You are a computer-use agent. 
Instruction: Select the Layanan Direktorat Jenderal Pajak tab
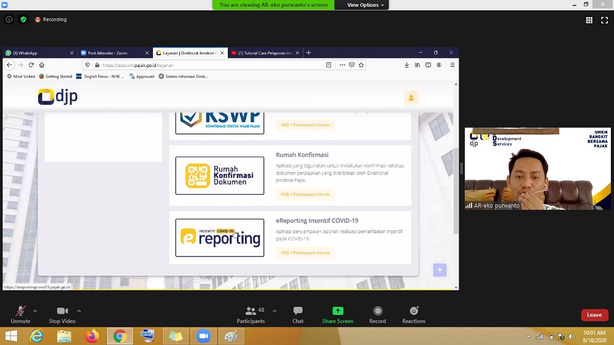point(187,53)
